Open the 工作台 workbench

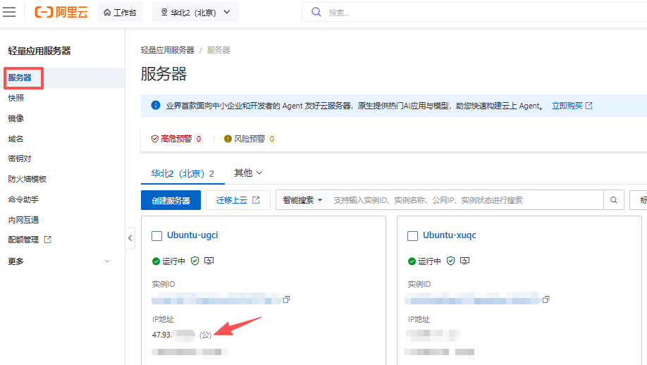point(120,13)
